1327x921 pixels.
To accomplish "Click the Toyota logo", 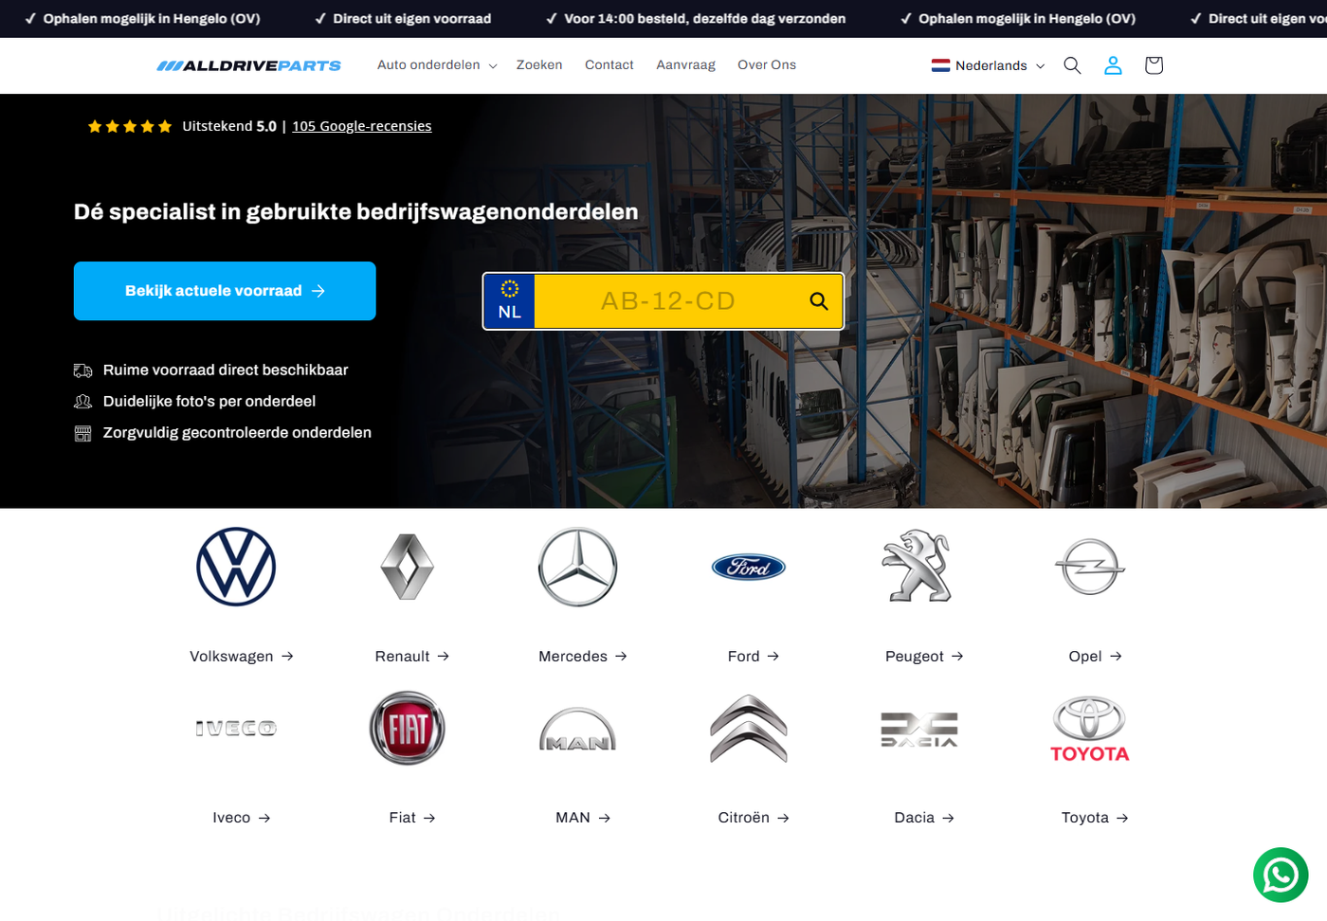I will point(1090,729).
